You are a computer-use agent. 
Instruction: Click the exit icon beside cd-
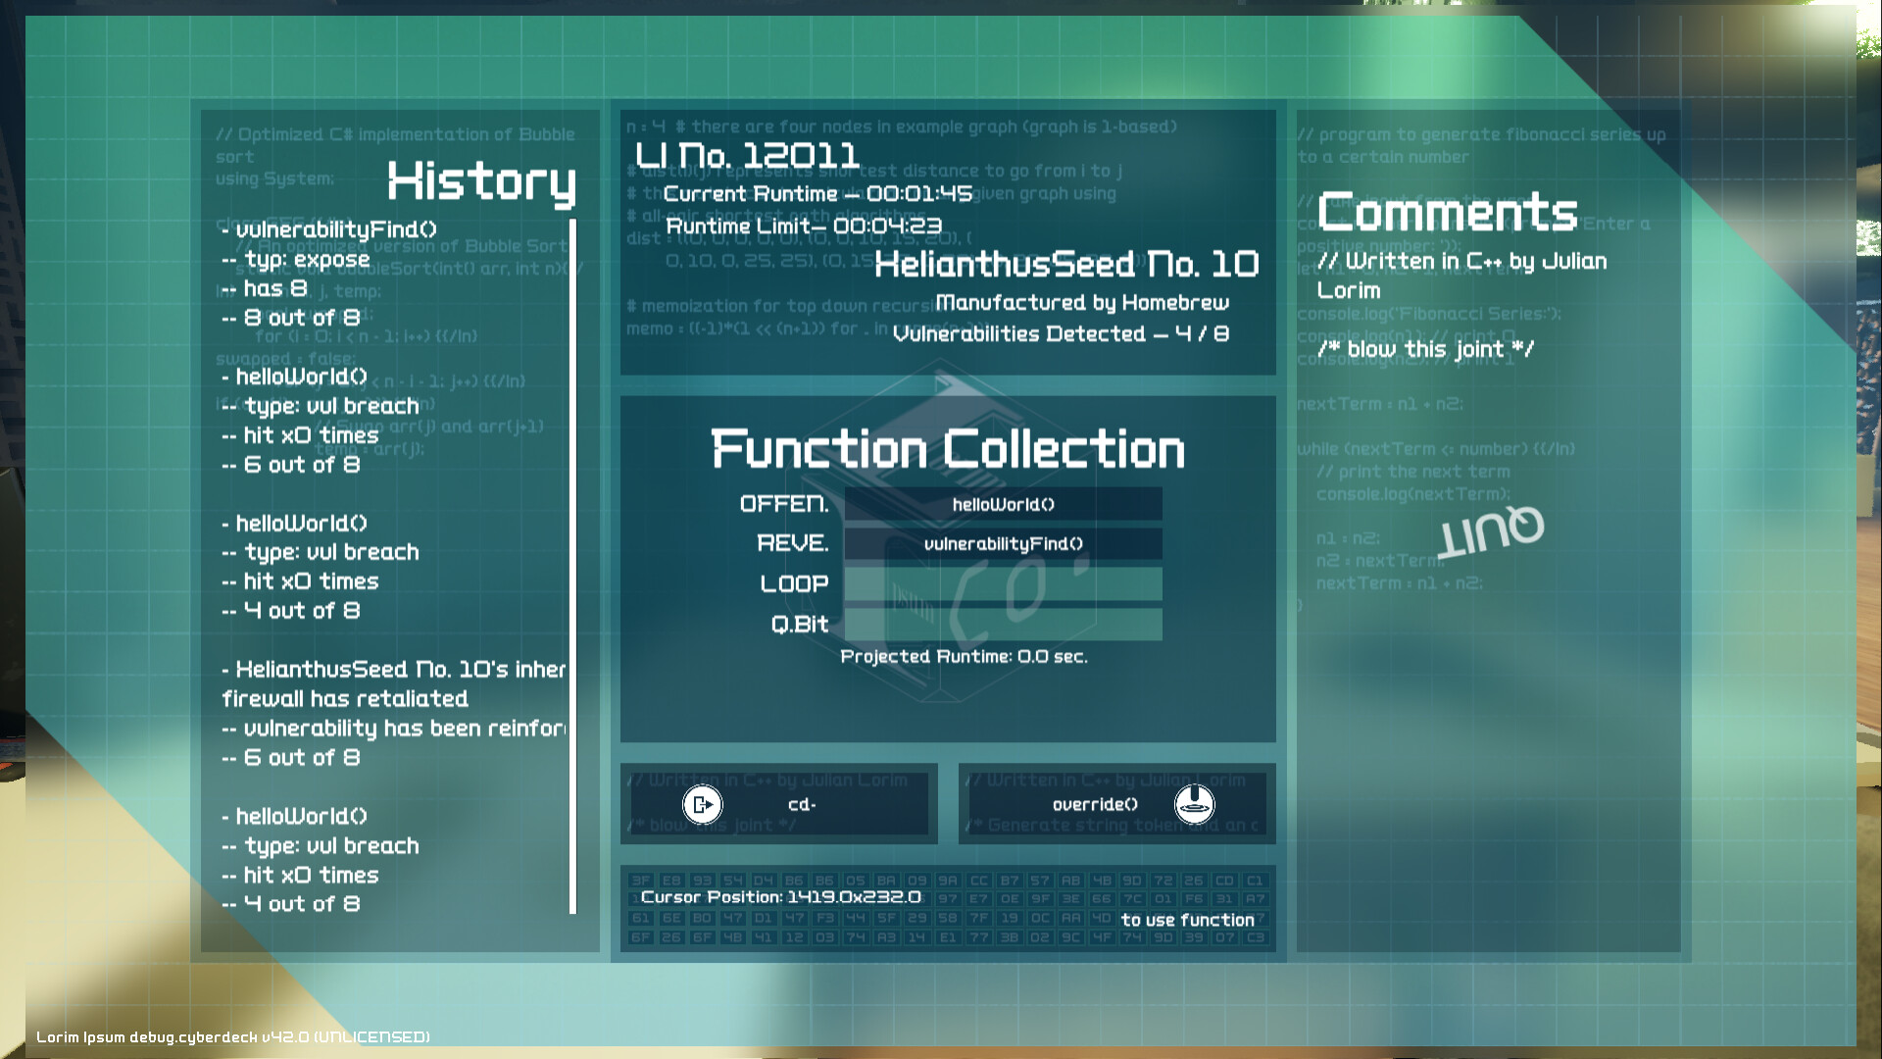(x=702, y=805)
